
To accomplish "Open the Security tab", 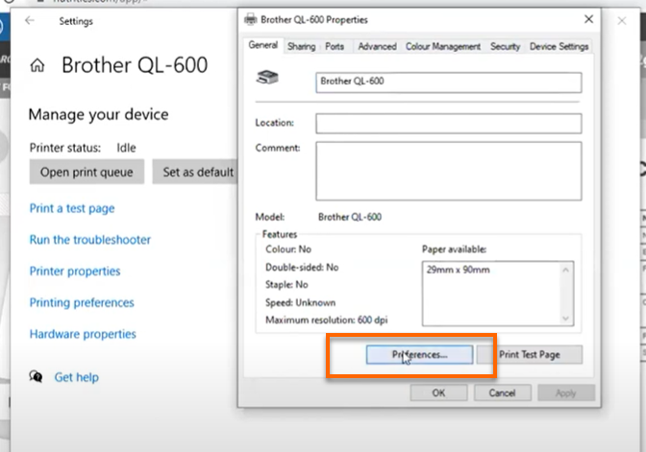I will point(505,46).
